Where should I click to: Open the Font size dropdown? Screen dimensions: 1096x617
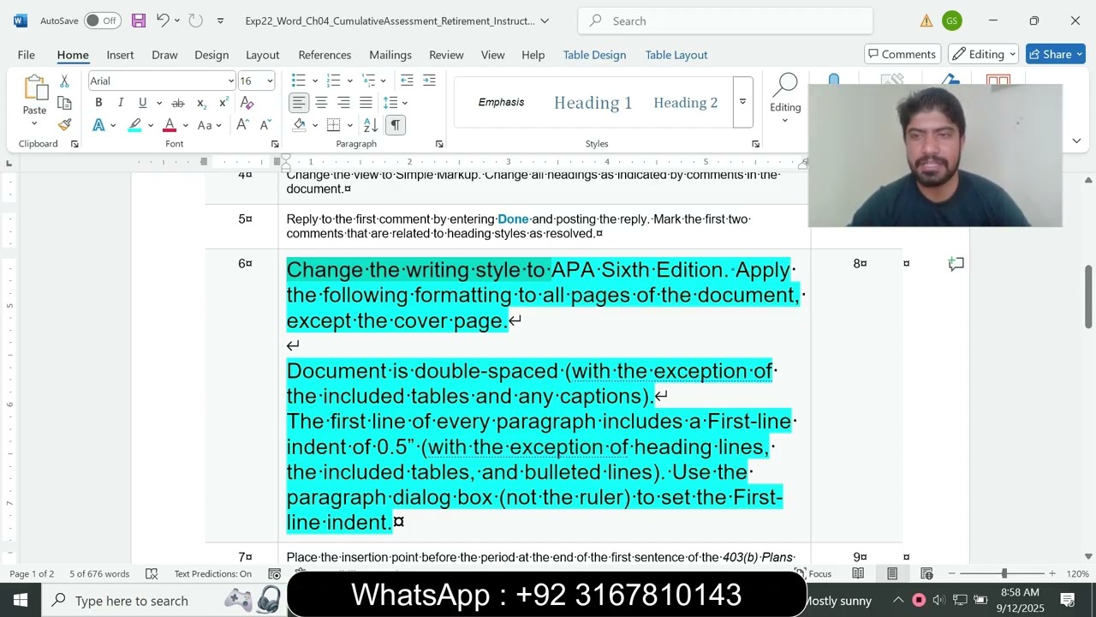pyautogui.click(x=270, y=81)
